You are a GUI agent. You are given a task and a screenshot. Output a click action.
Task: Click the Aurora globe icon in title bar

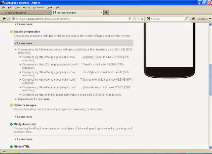click(2, 2)
